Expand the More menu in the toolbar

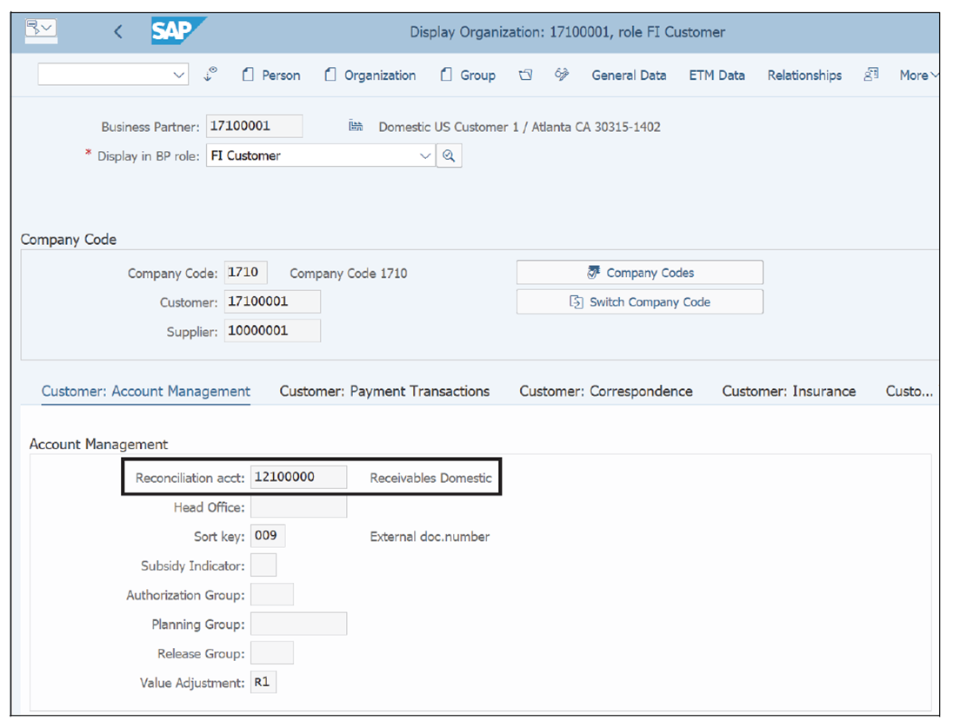coord(918,76)
